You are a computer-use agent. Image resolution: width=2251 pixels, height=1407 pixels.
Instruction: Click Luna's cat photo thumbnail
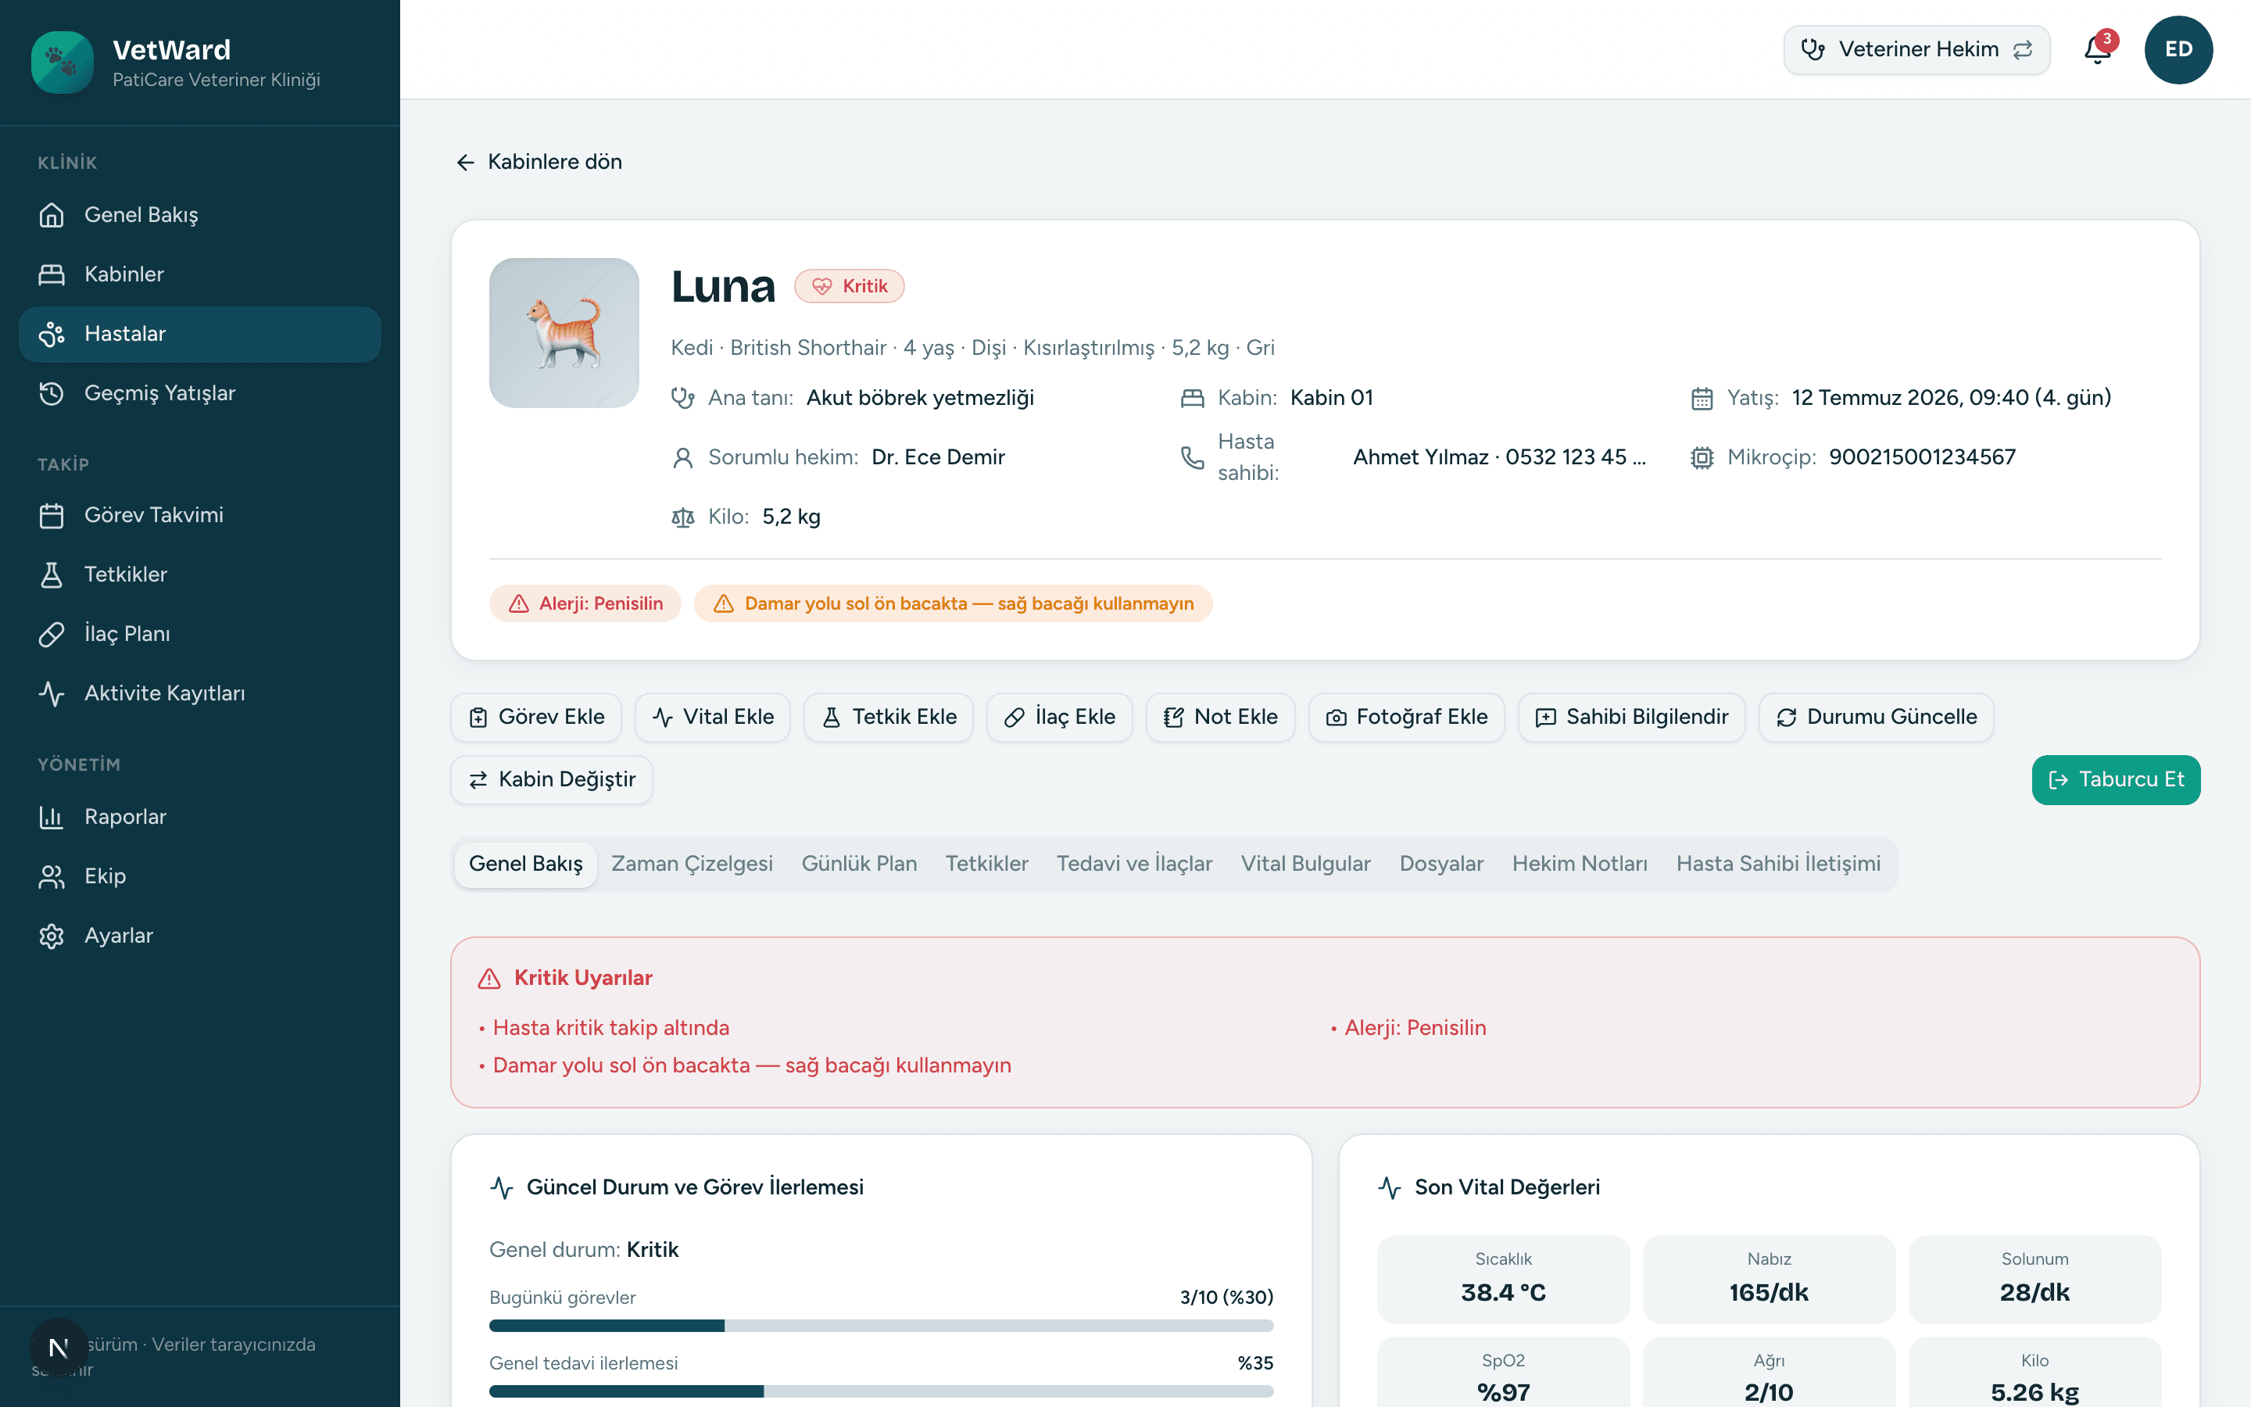(564, 332)
